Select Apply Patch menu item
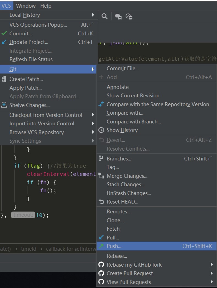This screenshot has width=217, height=288. click(48, 88)
